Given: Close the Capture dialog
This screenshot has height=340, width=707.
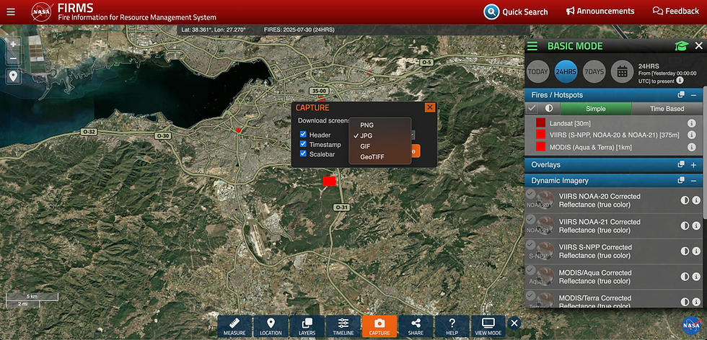Looking at the screenshot, I should pyautogui.click(x=430, y=107).
